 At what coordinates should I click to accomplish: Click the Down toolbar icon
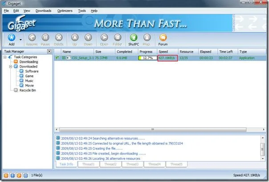click(x=88, y=37)
